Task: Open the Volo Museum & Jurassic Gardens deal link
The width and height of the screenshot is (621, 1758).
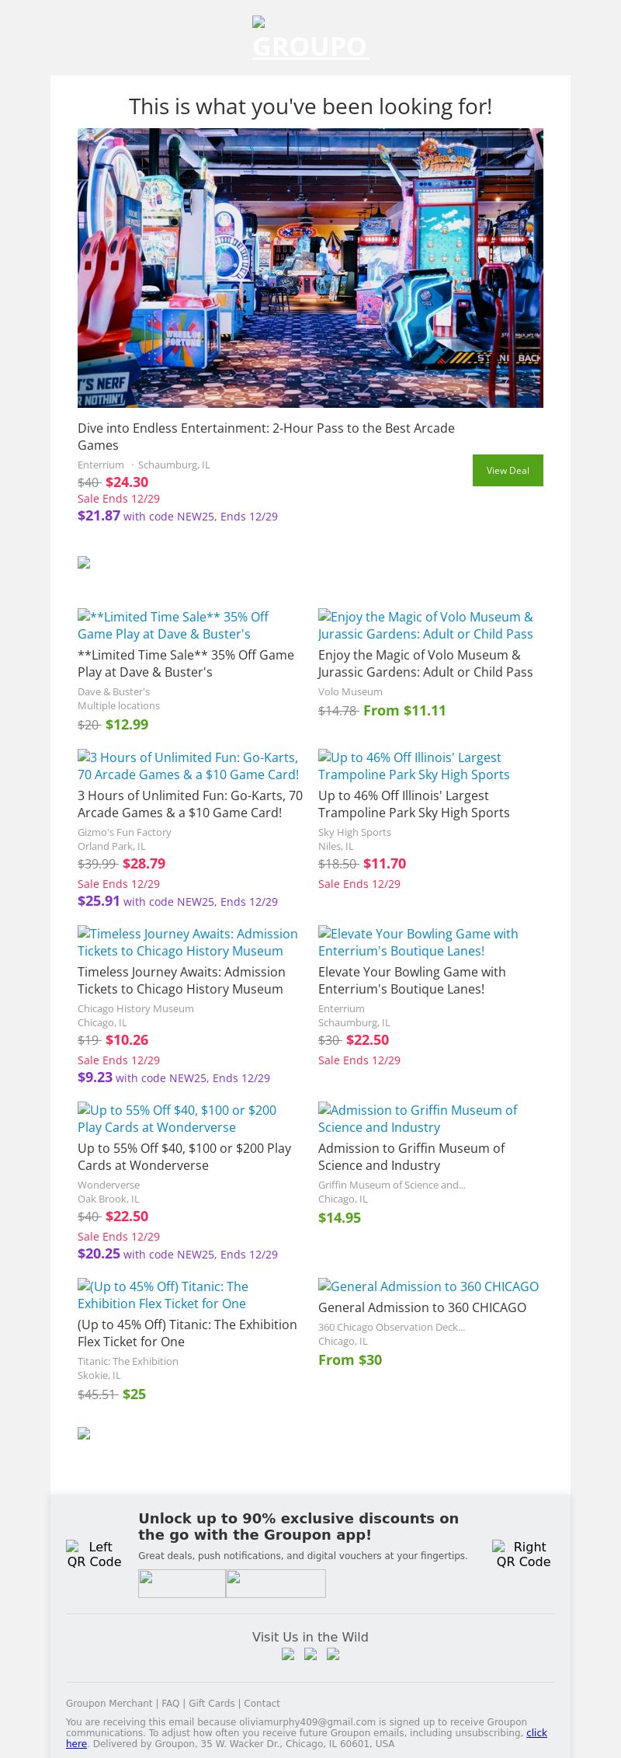Action: (x=425, y=625)
